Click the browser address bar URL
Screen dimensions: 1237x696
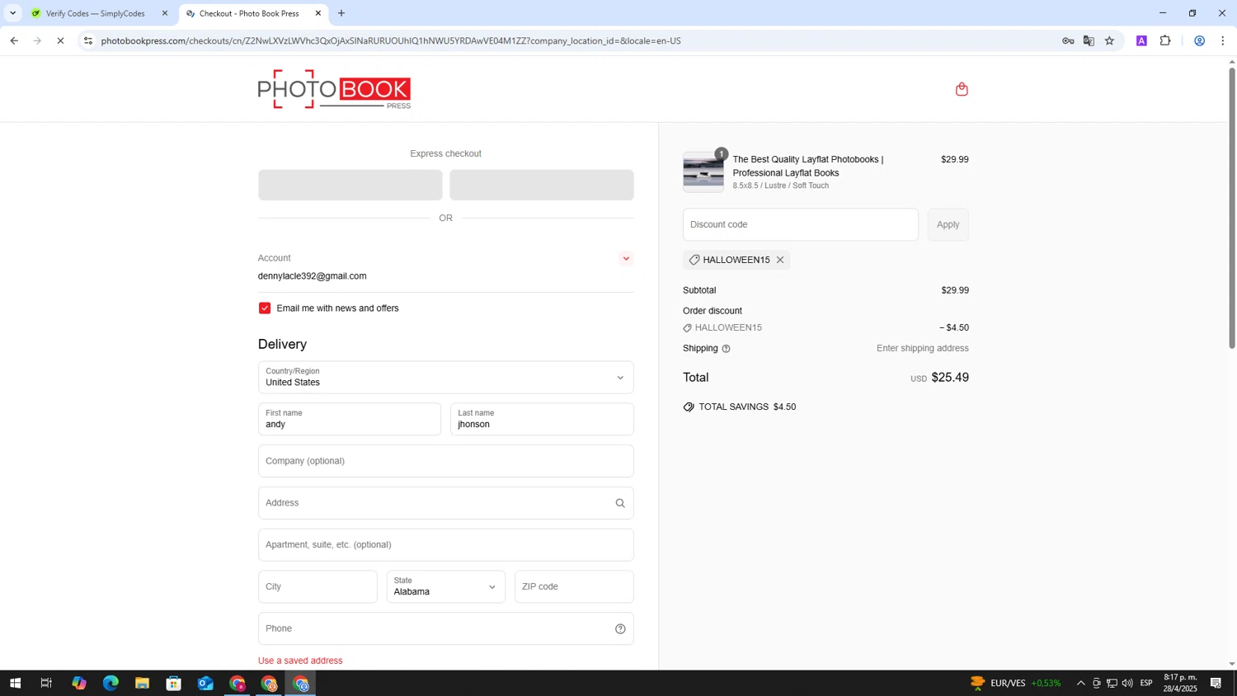(x=391, y=40)
